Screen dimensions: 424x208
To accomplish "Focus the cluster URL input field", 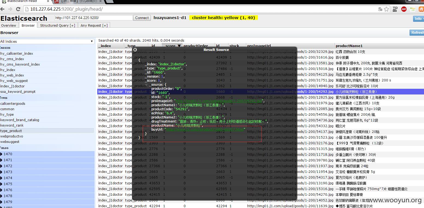I will (x=93, y=18).
